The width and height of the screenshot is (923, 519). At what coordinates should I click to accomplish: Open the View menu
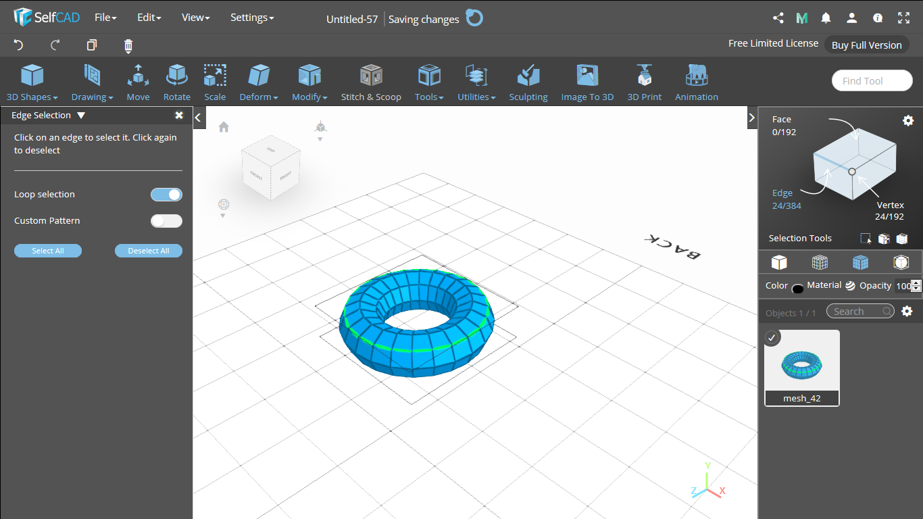pyautogui.click(x=195, y=18)
